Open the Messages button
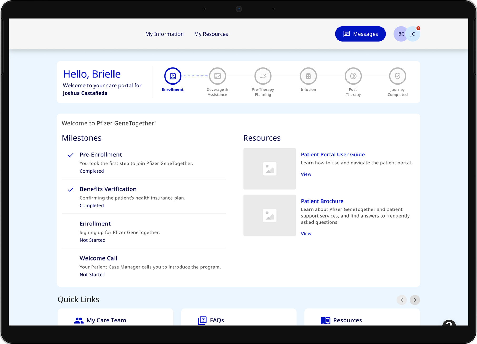The image size is (477, 344). [360, 34]
